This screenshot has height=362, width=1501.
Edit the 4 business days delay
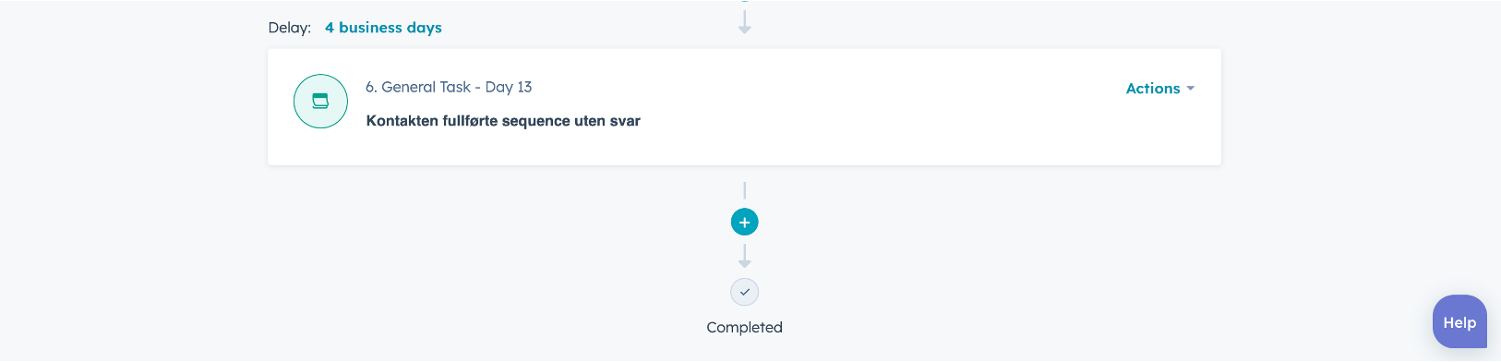point(383,28)
